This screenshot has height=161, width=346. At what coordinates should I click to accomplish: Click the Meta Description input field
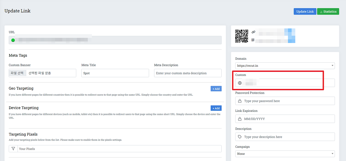click(188, 73)
